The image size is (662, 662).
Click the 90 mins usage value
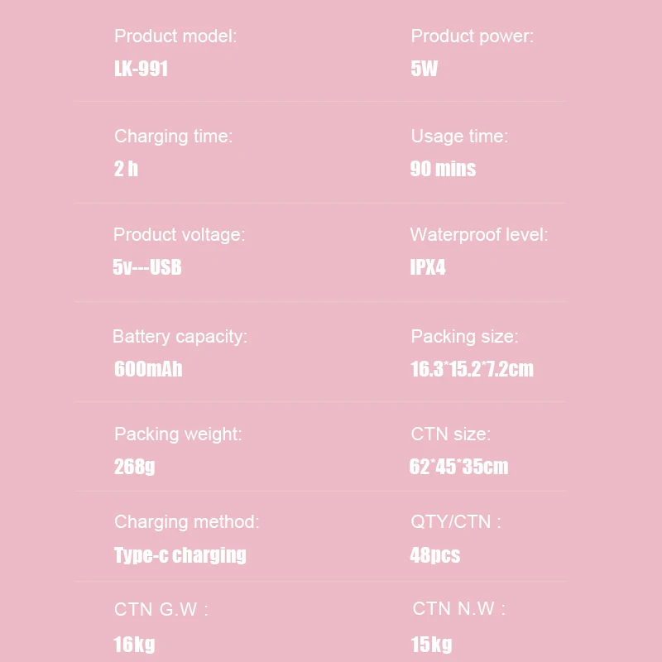[x=443, y=169]
